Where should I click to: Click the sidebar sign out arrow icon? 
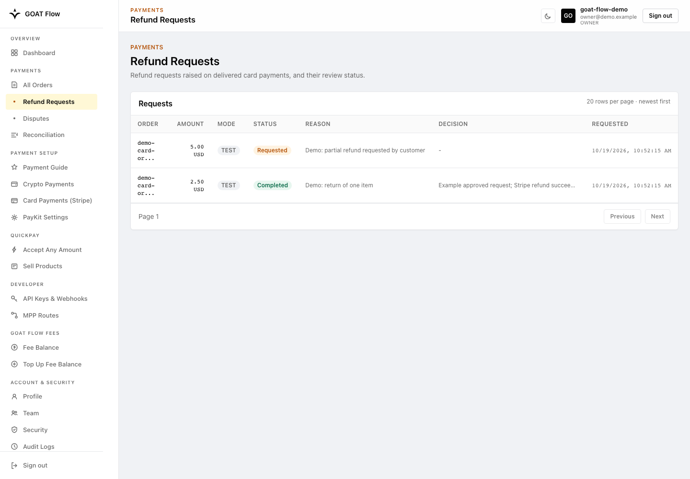pos(14,466)
